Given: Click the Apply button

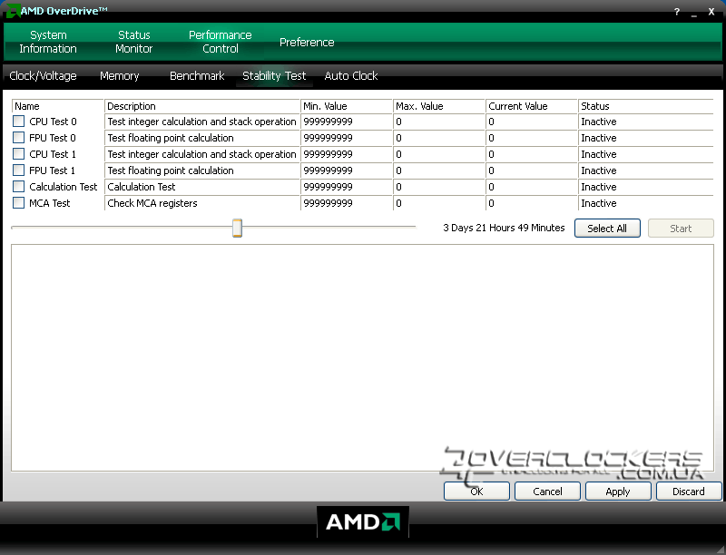Looking at the screenshot, I should [x=618, y=492].
